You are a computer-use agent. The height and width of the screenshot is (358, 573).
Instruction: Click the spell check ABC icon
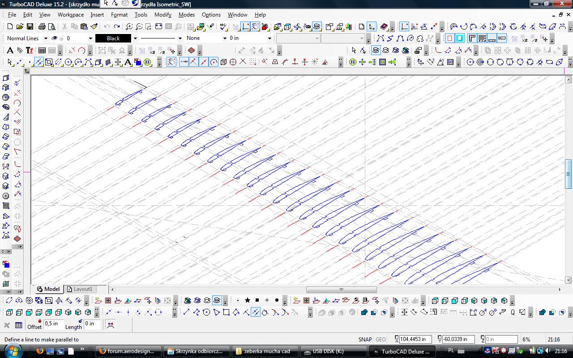223,27
